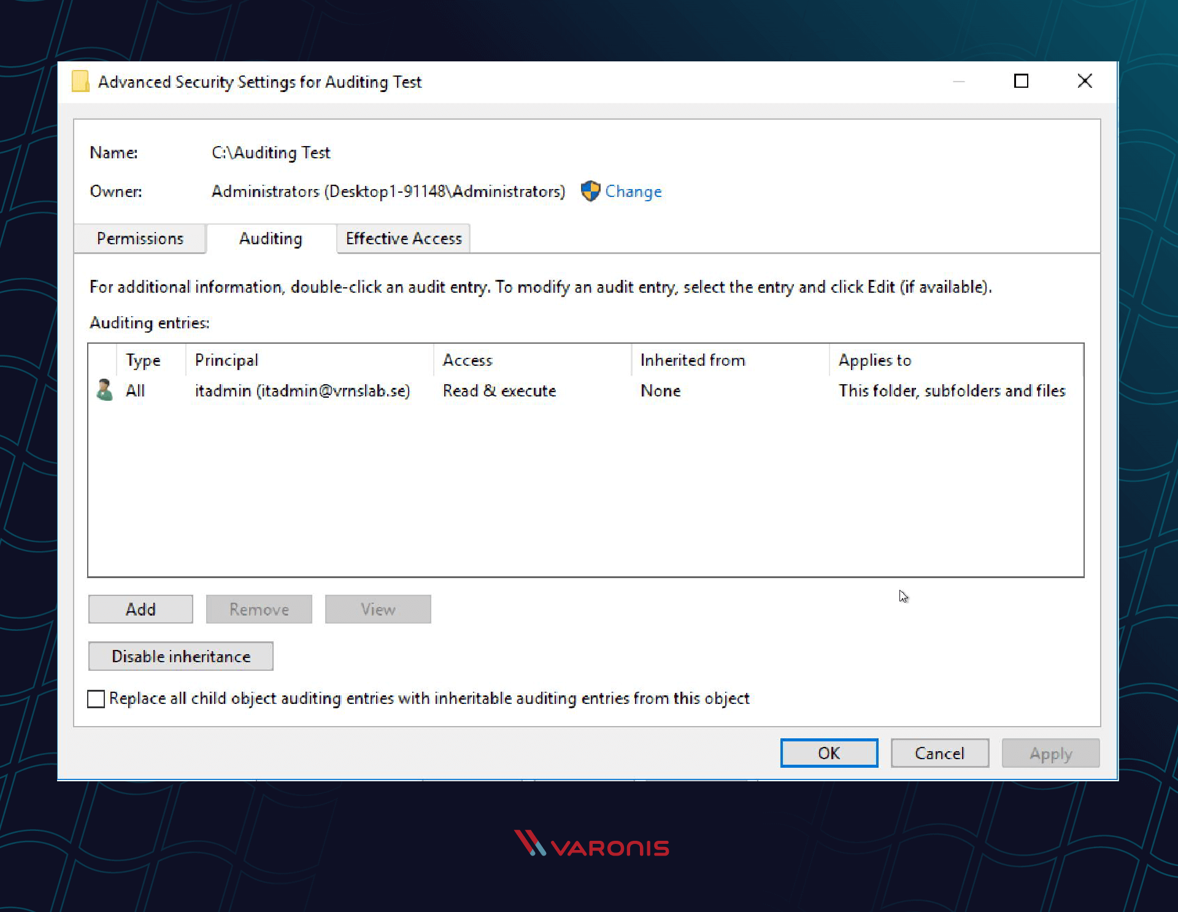Click the folder icon in title bar
1178x912 pixels.
coord(80,81)
